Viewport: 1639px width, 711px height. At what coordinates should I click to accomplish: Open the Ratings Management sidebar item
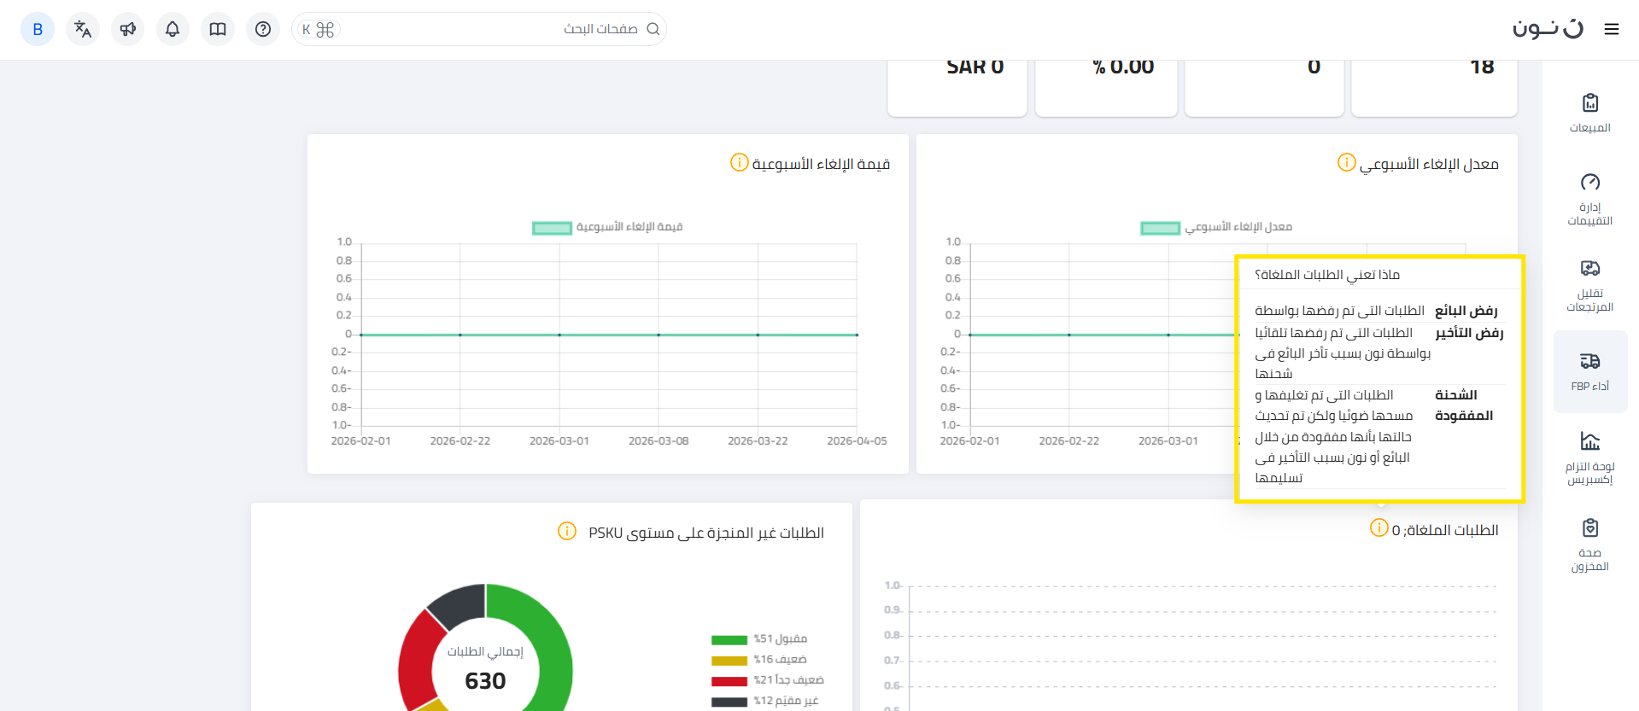pos(1589,199)
